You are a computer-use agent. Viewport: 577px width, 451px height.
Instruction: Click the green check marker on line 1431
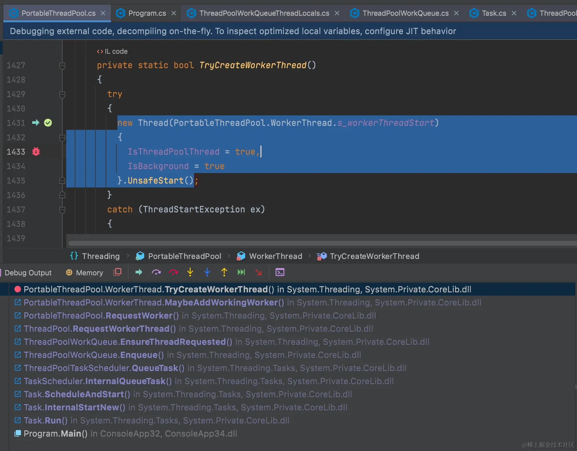click(x=48, y=123)
